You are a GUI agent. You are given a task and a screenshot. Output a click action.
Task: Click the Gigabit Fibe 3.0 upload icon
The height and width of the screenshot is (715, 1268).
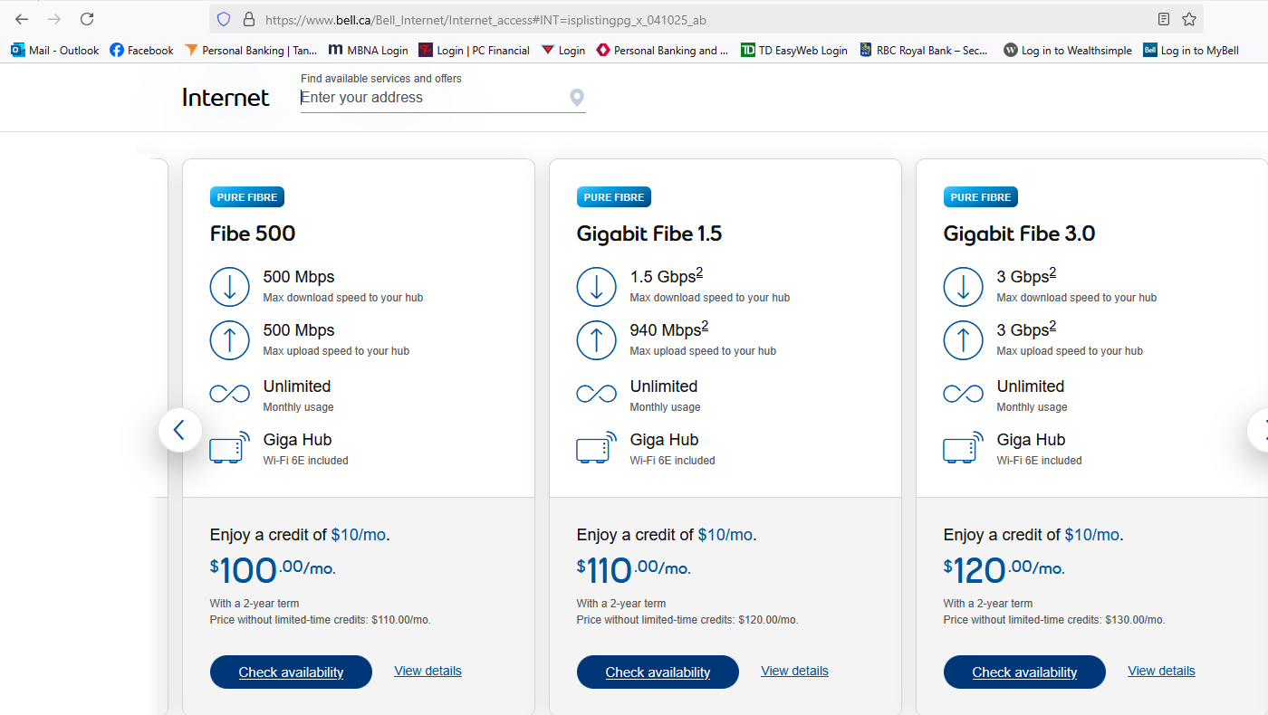tap(963, 339)
